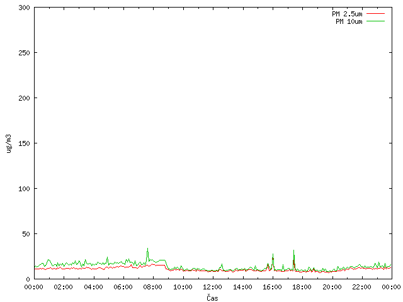The image size is (403, 302).
Task: Click the PM 2.5um legend label
Action: click(347, 14)
